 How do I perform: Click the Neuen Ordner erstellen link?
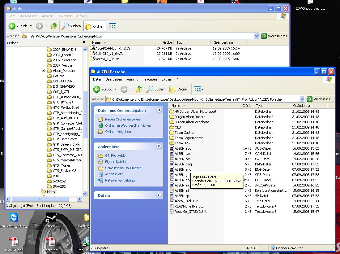(122, 119)
